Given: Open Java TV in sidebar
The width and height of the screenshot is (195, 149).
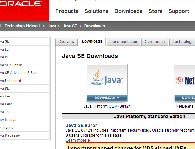Looking at the screenshot, I should (x=25, y=112).
